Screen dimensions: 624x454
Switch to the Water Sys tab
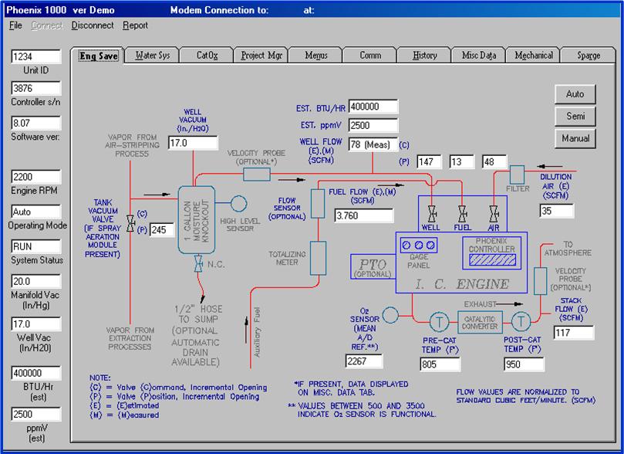coord(150,56)
